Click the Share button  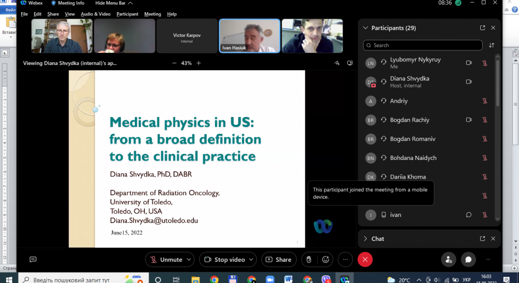tap(278, 259)
